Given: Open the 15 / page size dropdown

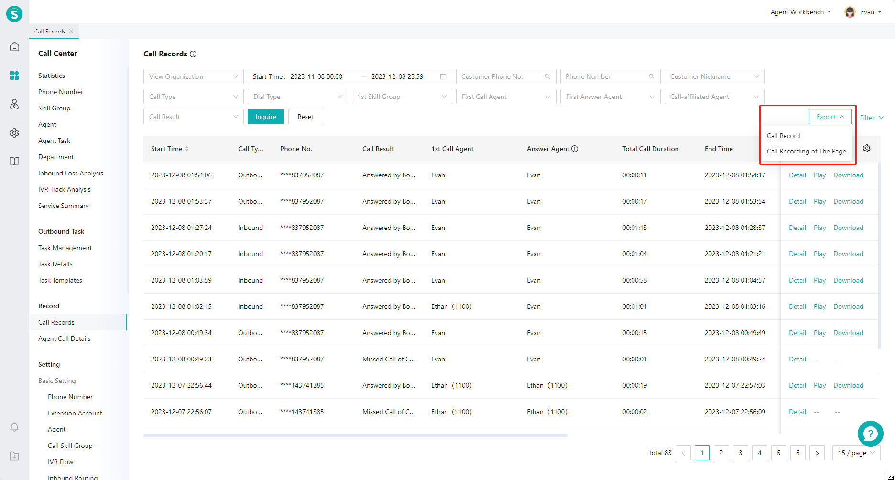Looking at the screenshot, I should 856,453.
